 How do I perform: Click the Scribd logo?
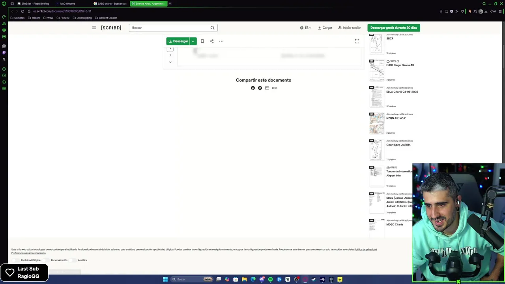(x=111, y=28)
